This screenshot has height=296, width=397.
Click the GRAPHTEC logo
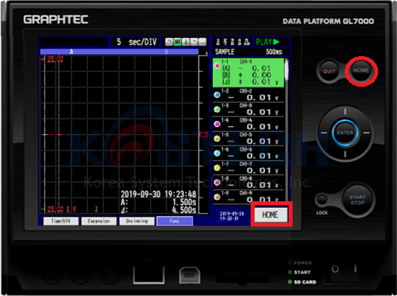click(x=55, y=19)
